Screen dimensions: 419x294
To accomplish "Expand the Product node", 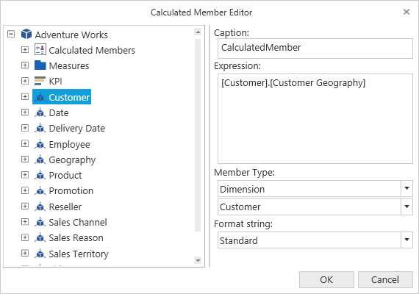I will (x=25, y=175).
